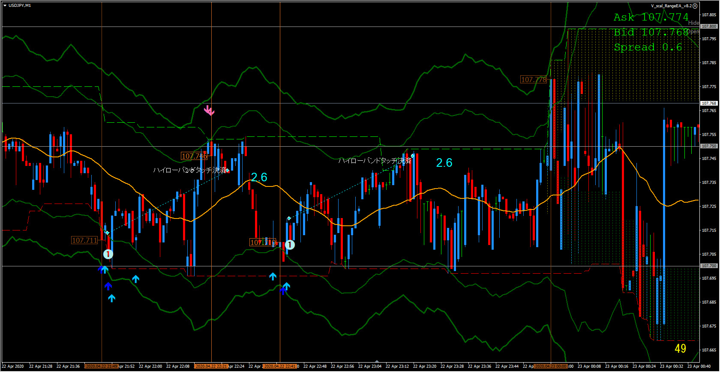
Task: Select the V_scal_RangeEA_v8.2 expert label
Action: 671,6
